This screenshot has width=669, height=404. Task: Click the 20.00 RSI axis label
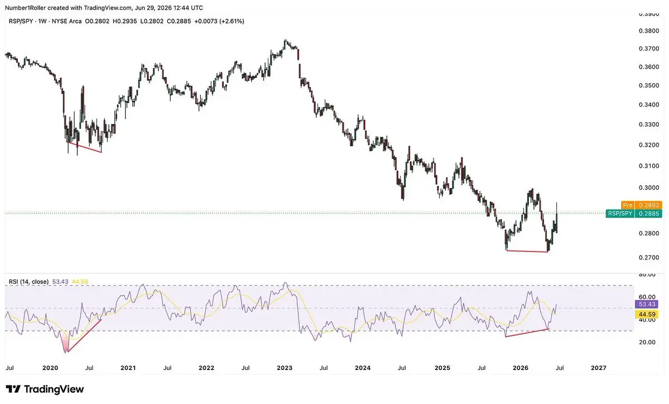coord(647,342)
